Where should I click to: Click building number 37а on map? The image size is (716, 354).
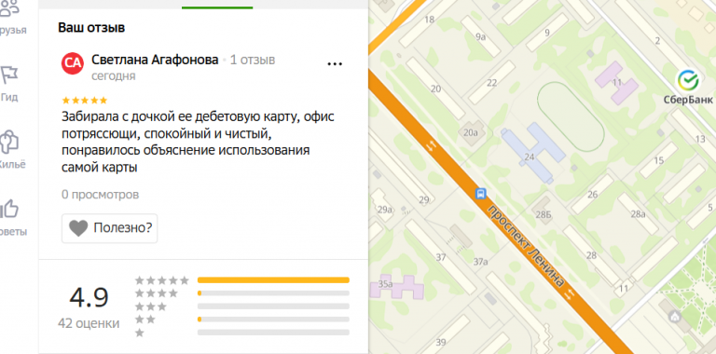tap(480, 262)
